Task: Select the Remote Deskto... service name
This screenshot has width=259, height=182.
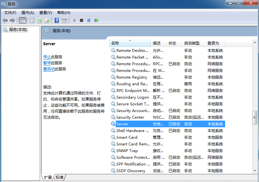Action: pos(132,51)
